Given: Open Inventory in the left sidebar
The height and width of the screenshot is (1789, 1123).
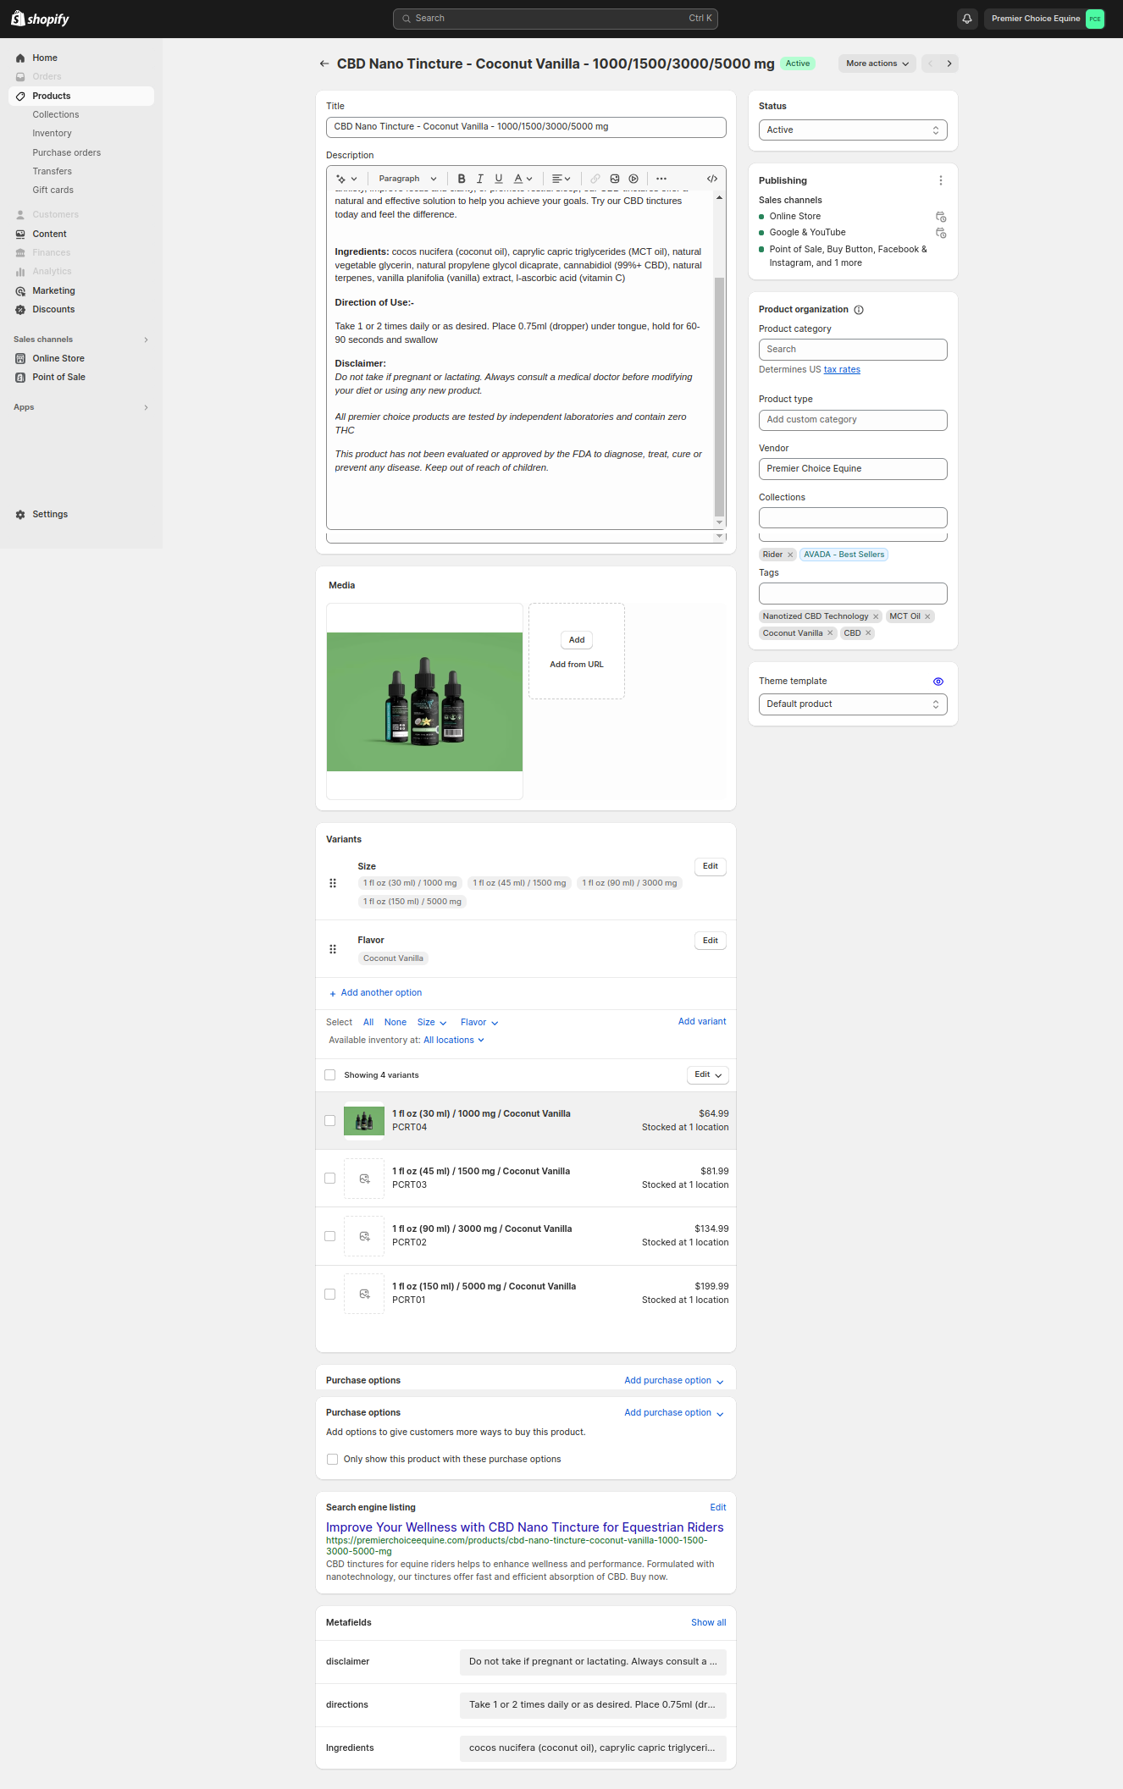Looking at the screenshot, I should (x=52, y=134).
